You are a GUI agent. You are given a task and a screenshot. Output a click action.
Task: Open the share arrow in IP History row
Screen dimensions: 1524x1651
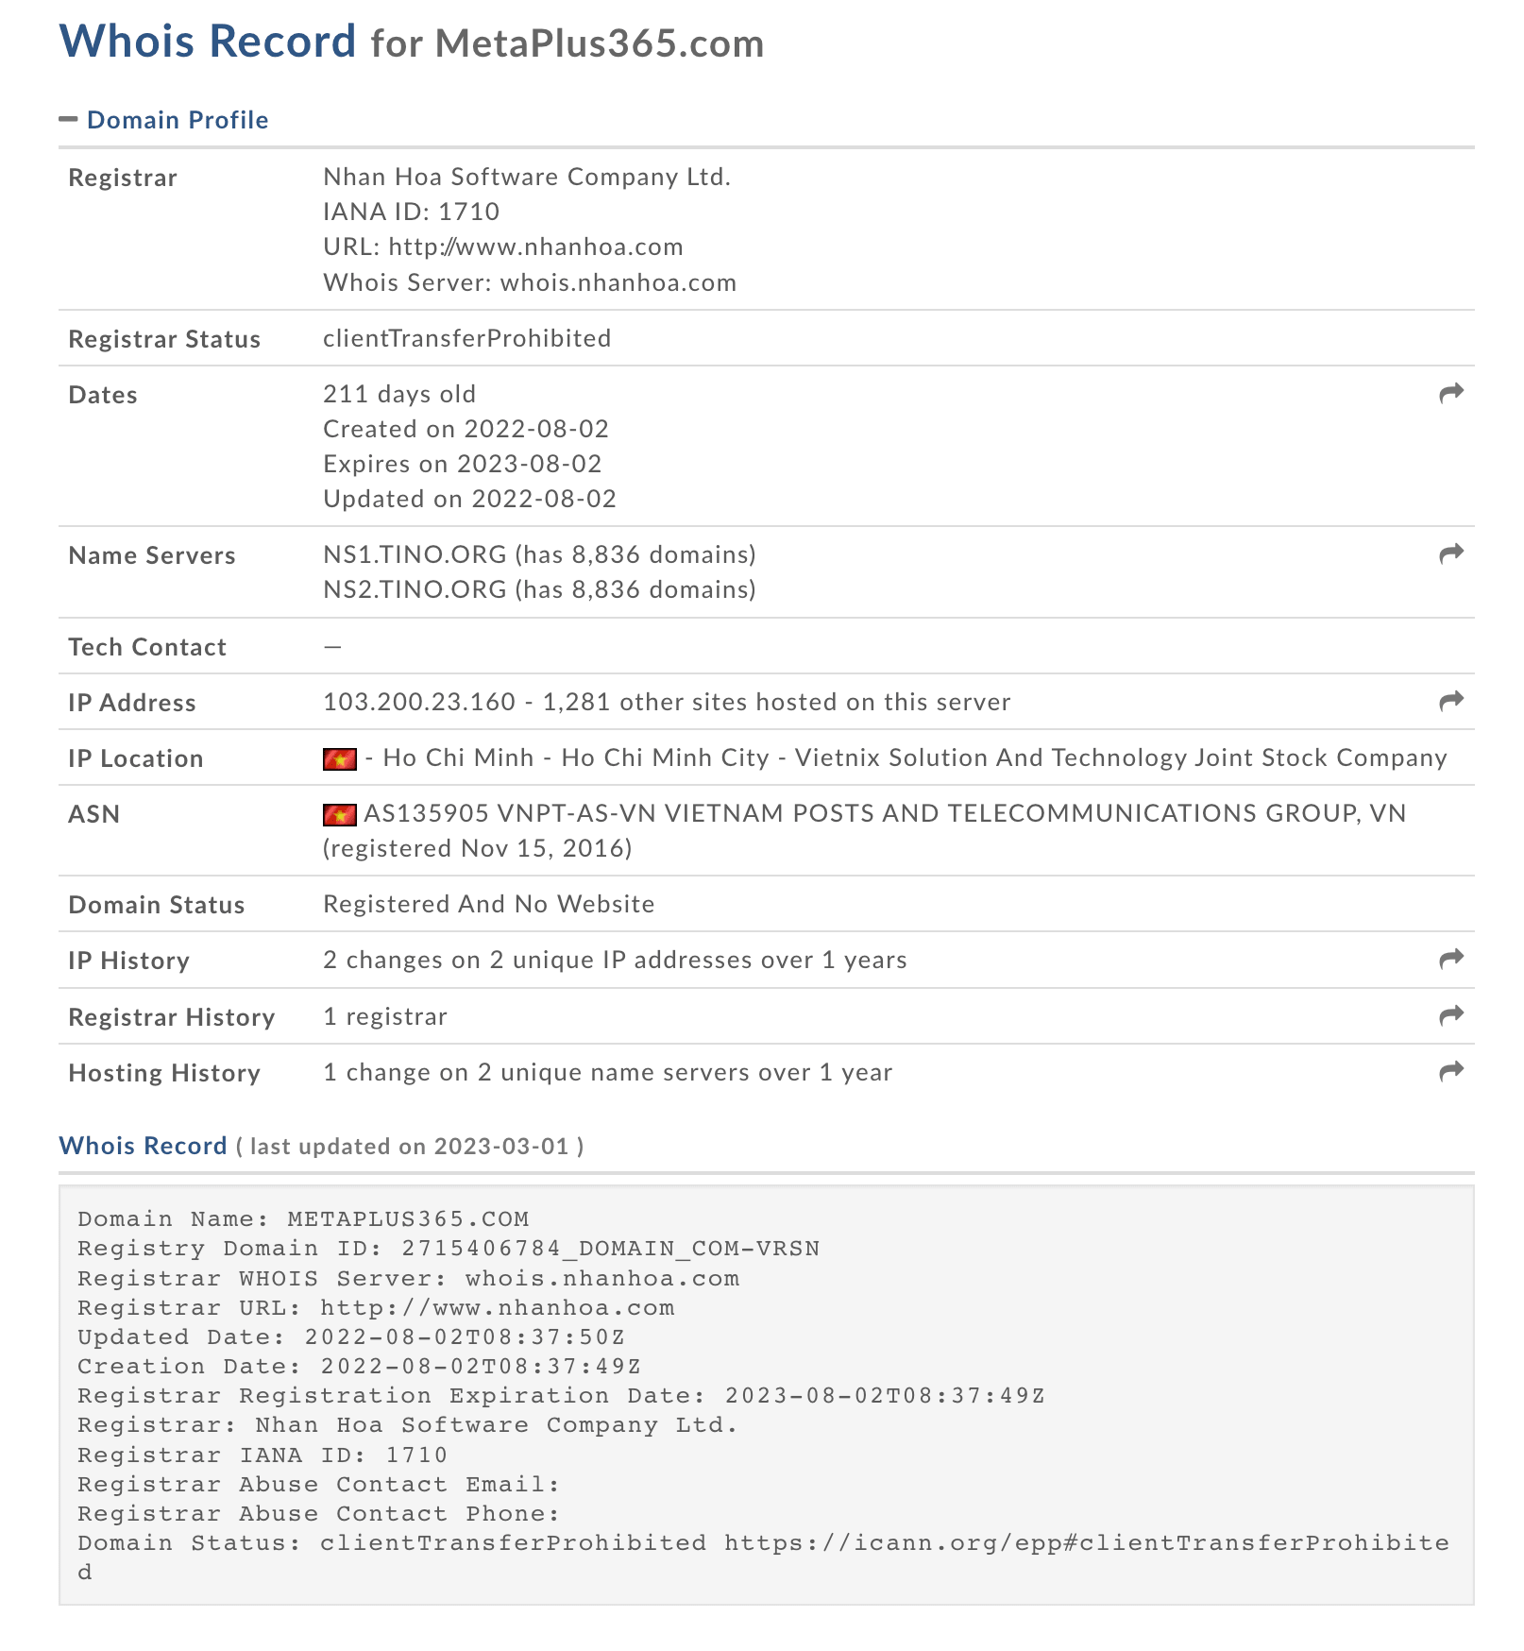[x=1451, y=960]
